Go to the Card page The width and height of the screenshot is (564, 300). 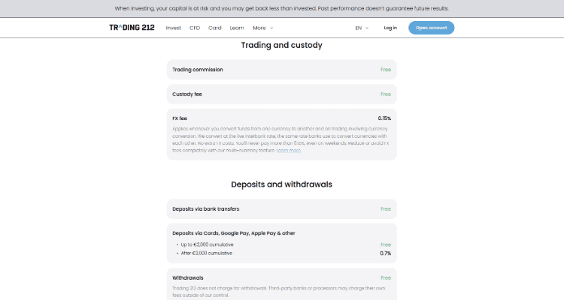(215, 28)
